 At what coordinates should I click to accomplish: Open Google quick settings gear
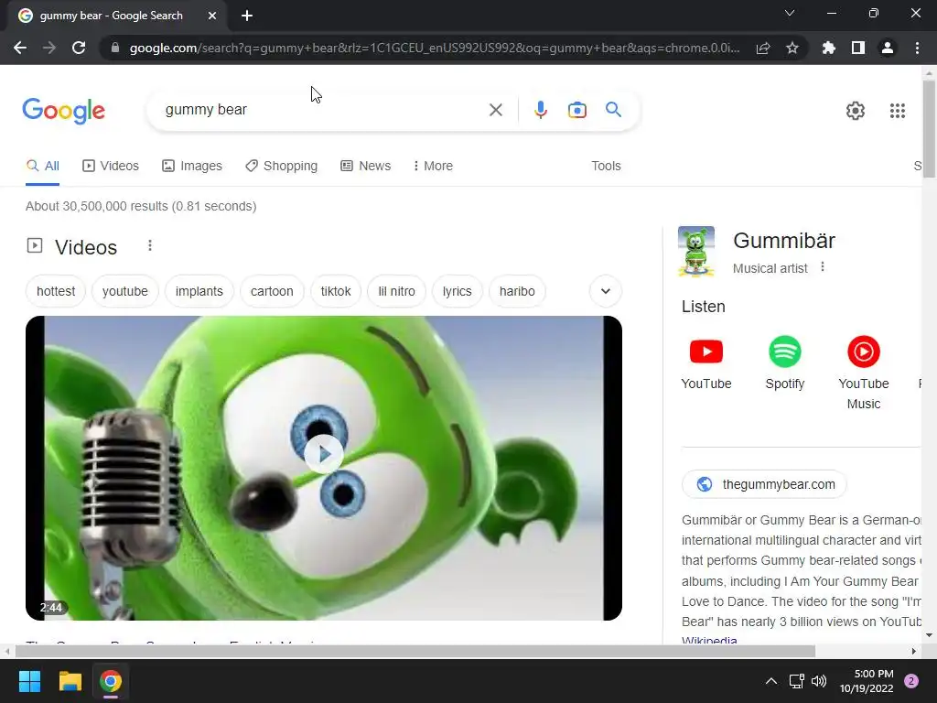pyautogui.click(x=856, y=111)
